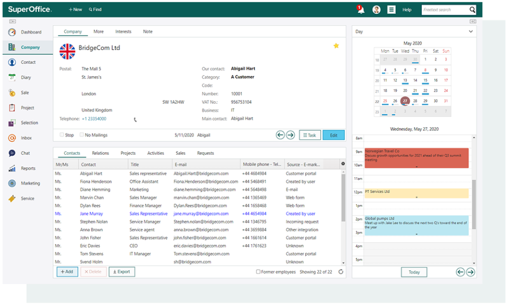Collapse the right diary side panel
The height and width of the screenshot is (308, 510).
point(473,21)
